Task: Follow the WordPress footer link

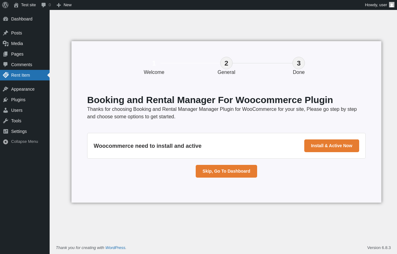Action: point(115,247)
